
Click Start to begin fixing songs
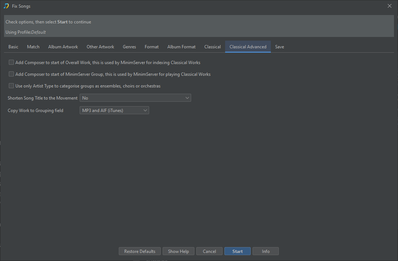(237, 251)
